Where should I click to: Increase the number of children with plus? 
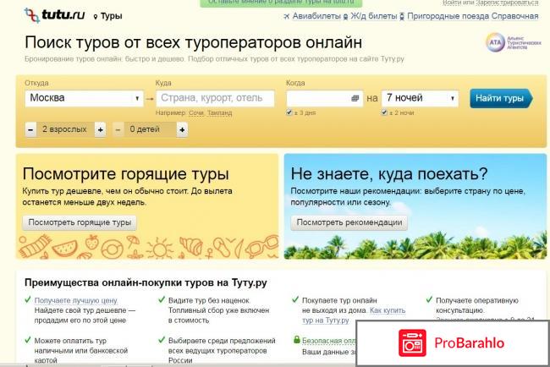click(x=182, y=129)
